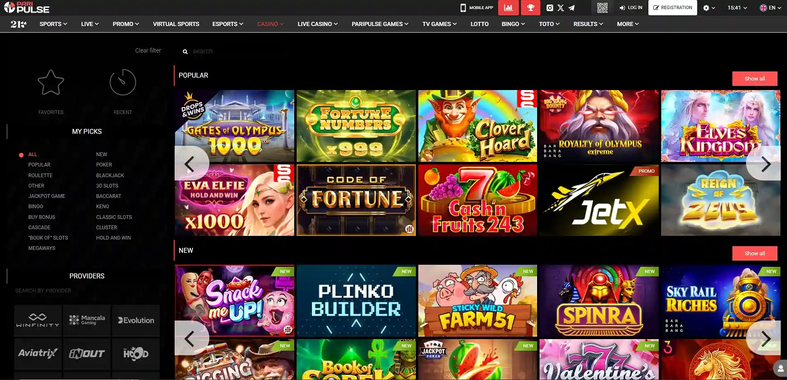Viewport: 787px width, 380px height.
Task: Click the red trophy icon
Action: point(530,8)
